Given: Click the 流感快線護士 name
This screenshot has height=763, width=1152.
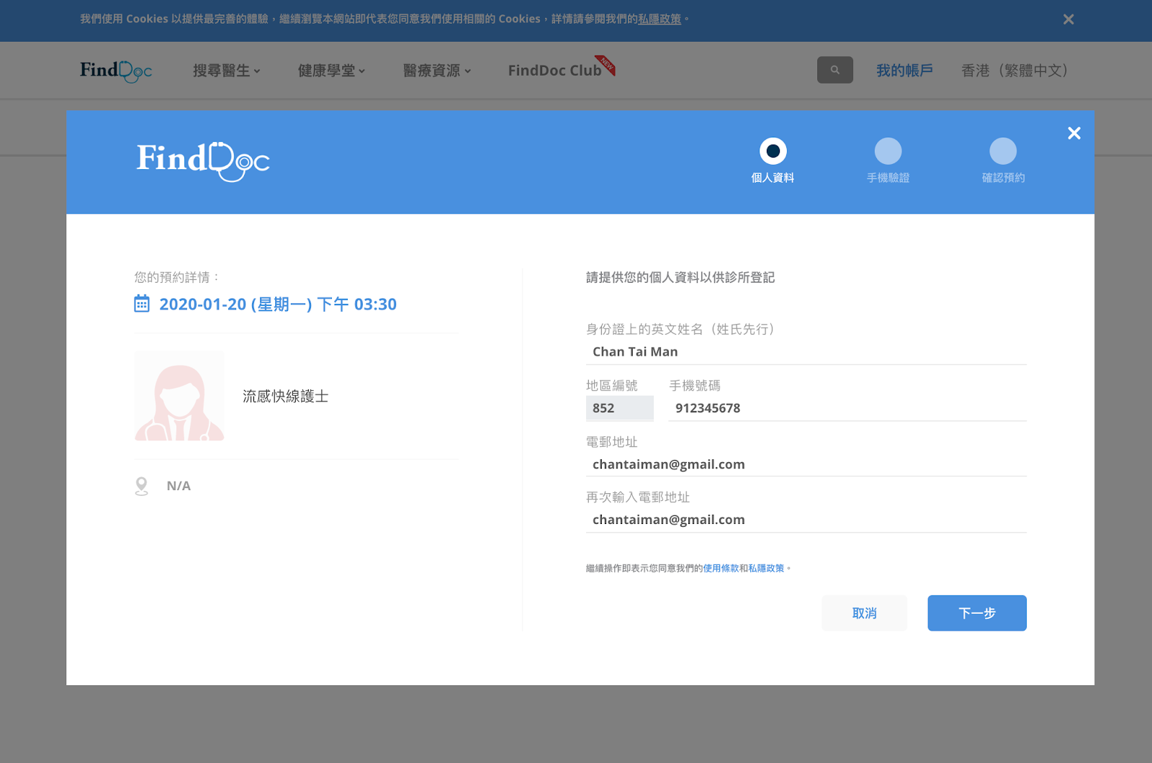Looking at the screenshot, I should point(286,396).
